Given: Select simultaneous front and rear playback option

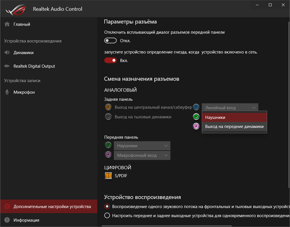Looking at the screenshot, I should (107, 215).
